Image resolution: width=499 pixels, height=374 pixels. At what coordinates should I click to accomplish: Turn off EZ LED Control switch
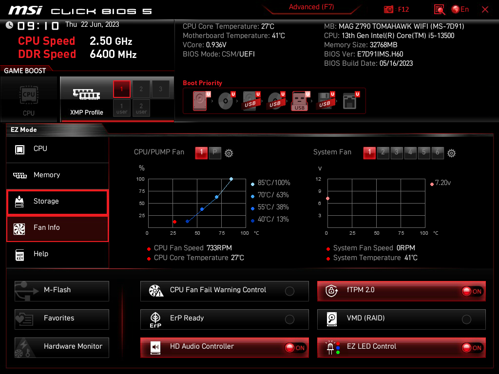point(472,348)
